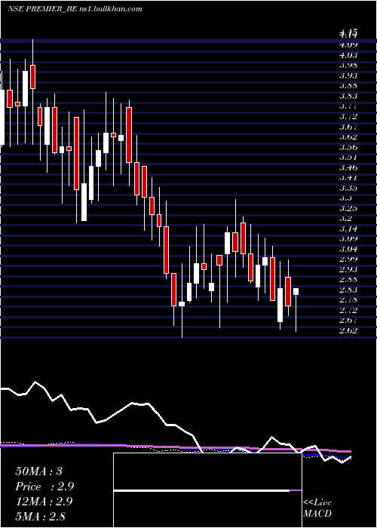Click the 2.88 price axis label
Image resolution: width=377 pixels, height=528 pixels.
click(348, 280)
